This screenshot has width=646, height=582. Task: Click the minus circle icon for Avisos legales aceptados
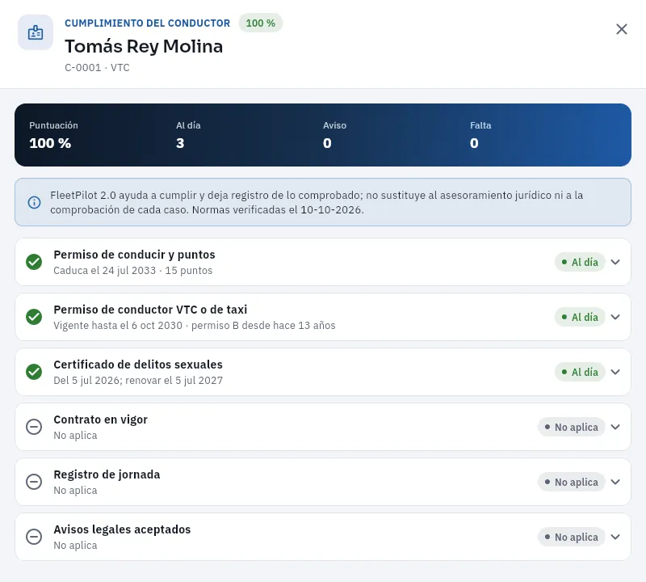click(x=34, y=536)
